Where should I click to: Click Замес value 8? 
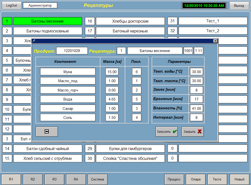point(197,90)
